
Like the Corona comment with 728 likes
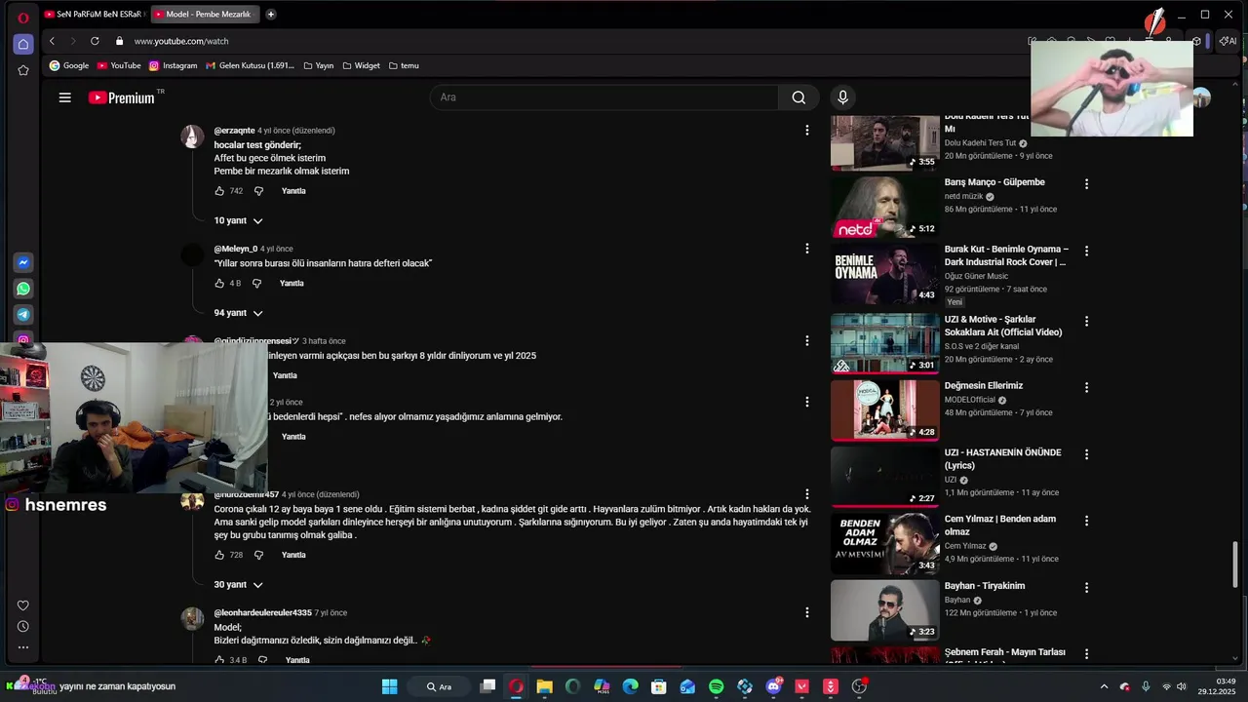click(x=219, y=555)
